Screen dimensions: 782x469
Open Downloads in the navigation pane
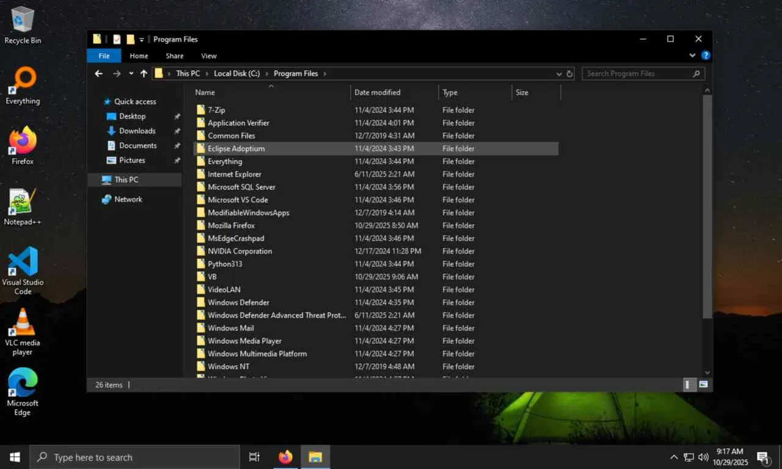(137, 131)
